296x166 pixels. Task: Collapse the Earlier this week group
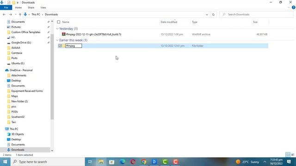(x=57, y=40)
